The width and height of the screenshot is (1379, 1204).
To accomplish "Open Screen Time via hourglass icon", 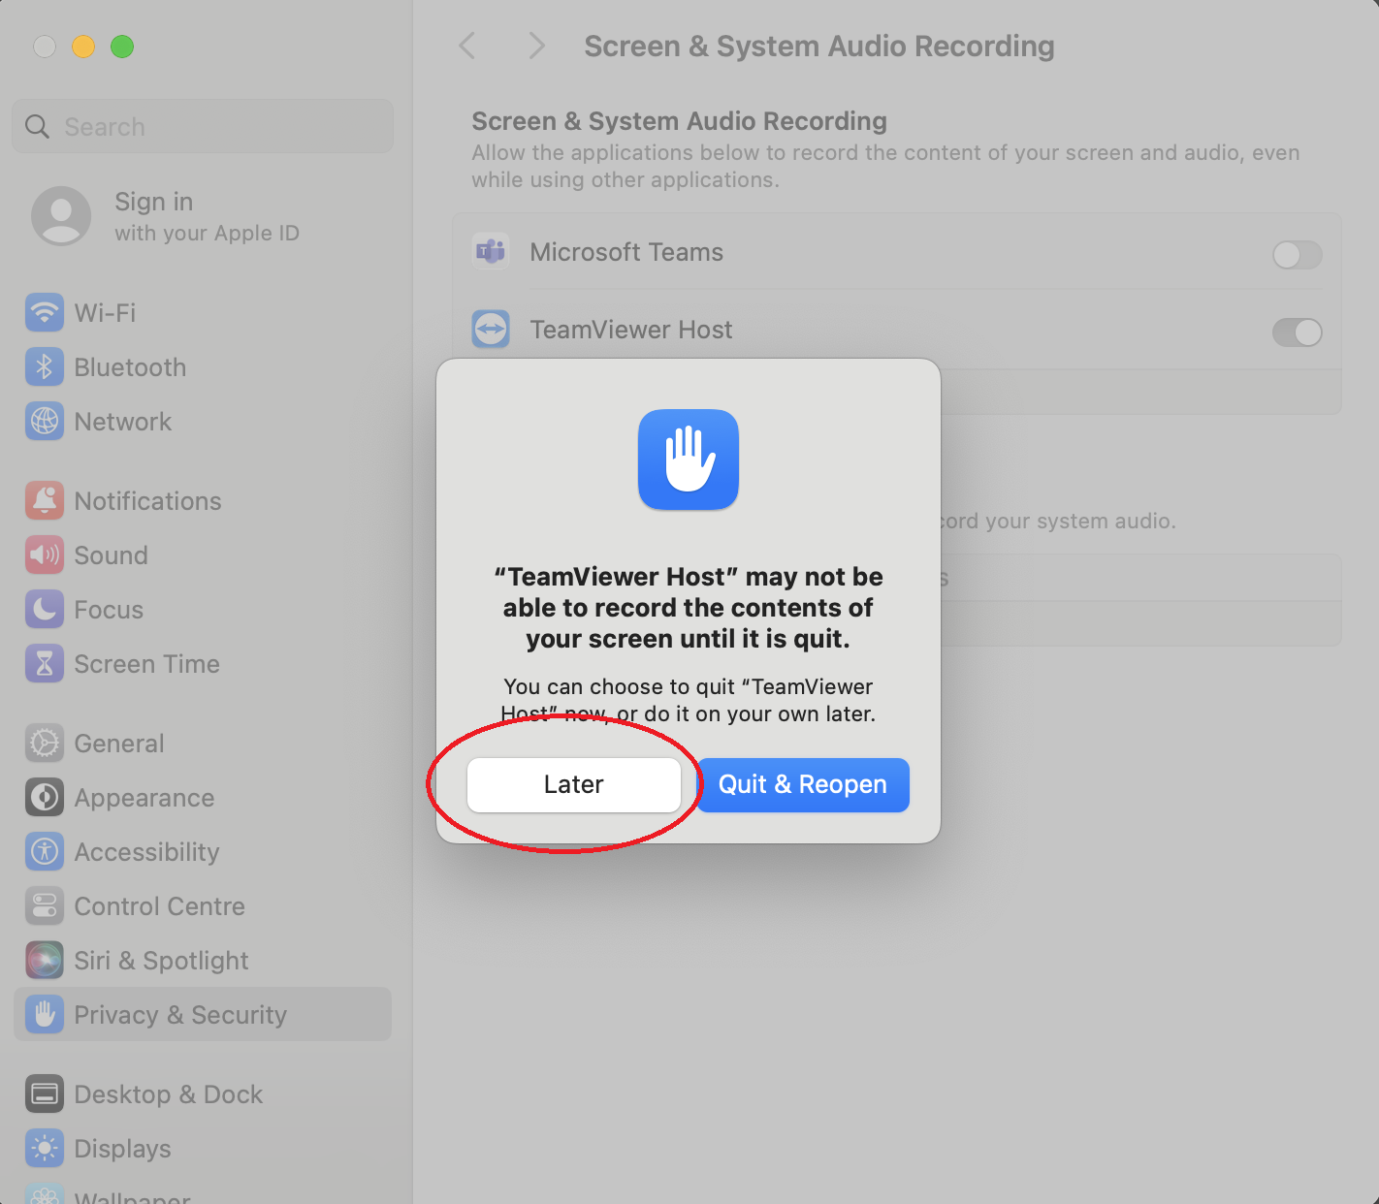I will 45,663.
